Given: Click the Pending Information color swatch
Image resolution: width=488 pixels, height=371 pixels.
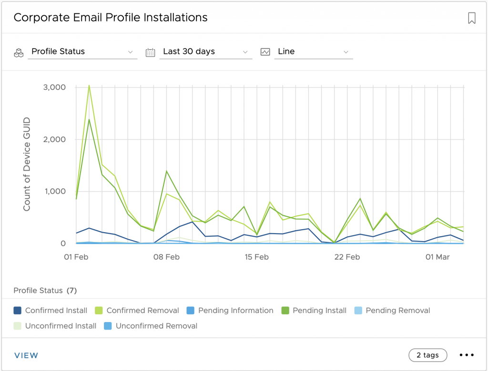Looking at the screenshot, I should pyautogui.click(x=191, y=311).
